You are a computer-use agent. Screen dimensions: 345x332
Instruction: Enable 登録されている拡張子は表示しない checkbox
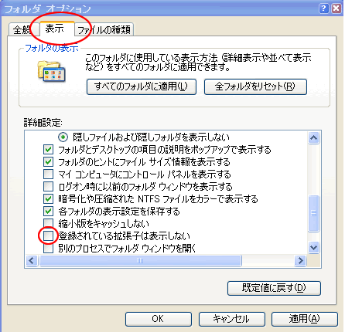pos(48,235)
